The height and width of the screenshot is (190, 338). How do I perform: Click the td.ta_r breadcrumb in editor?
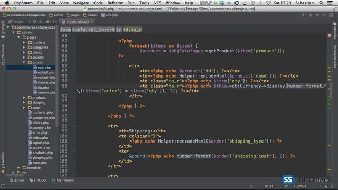pyautogui.click(x=132, y=30)
